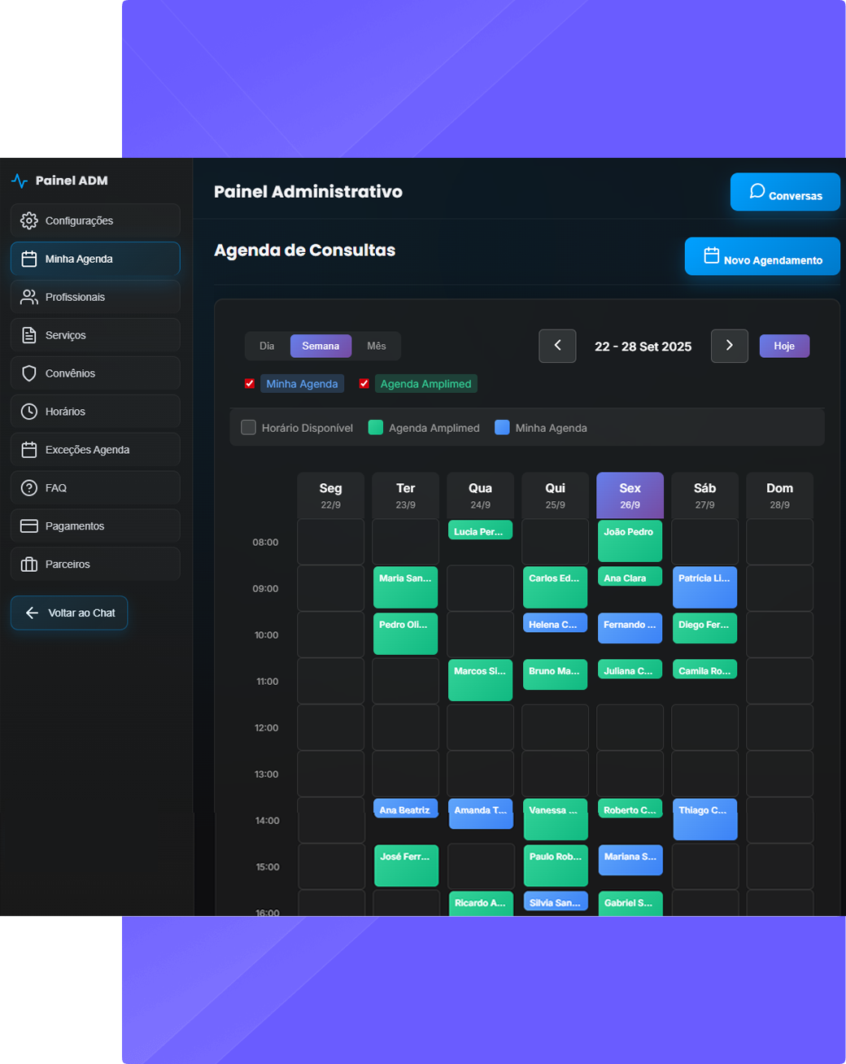This screenshot has height=1064, width=846.
Task: Open João Pedro's appointment on Friday
Action: tap(630, 541)
